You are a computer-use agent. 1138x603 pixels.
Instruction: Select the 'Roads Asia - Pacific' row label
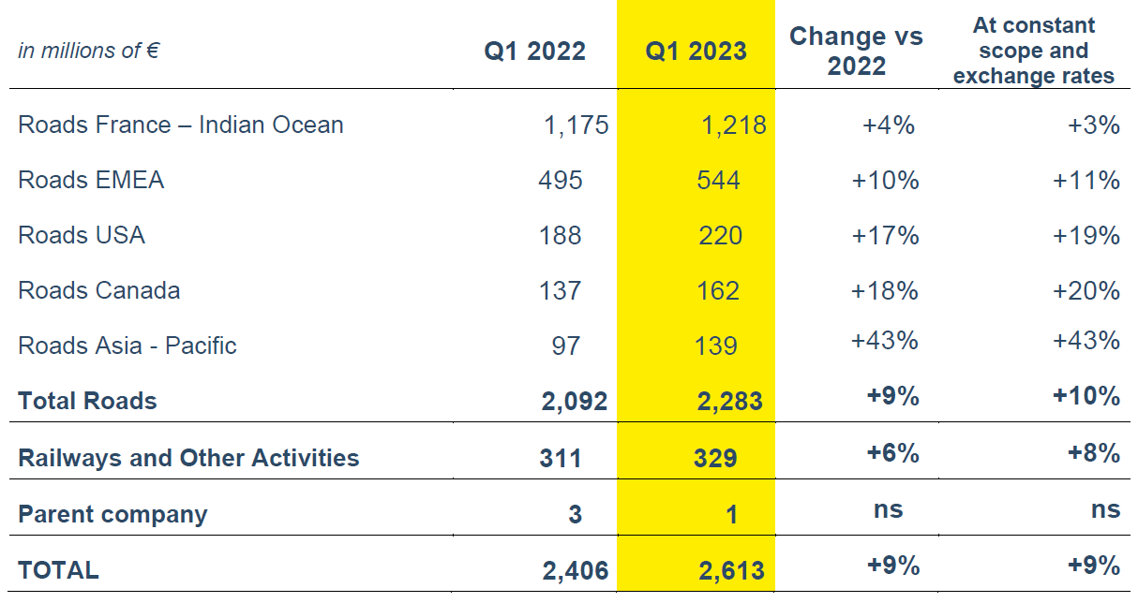127,346
